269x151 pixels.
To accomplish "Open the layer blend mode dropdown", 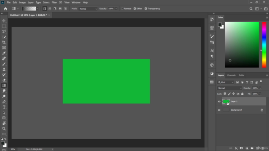I will click(x=229, y=88).
